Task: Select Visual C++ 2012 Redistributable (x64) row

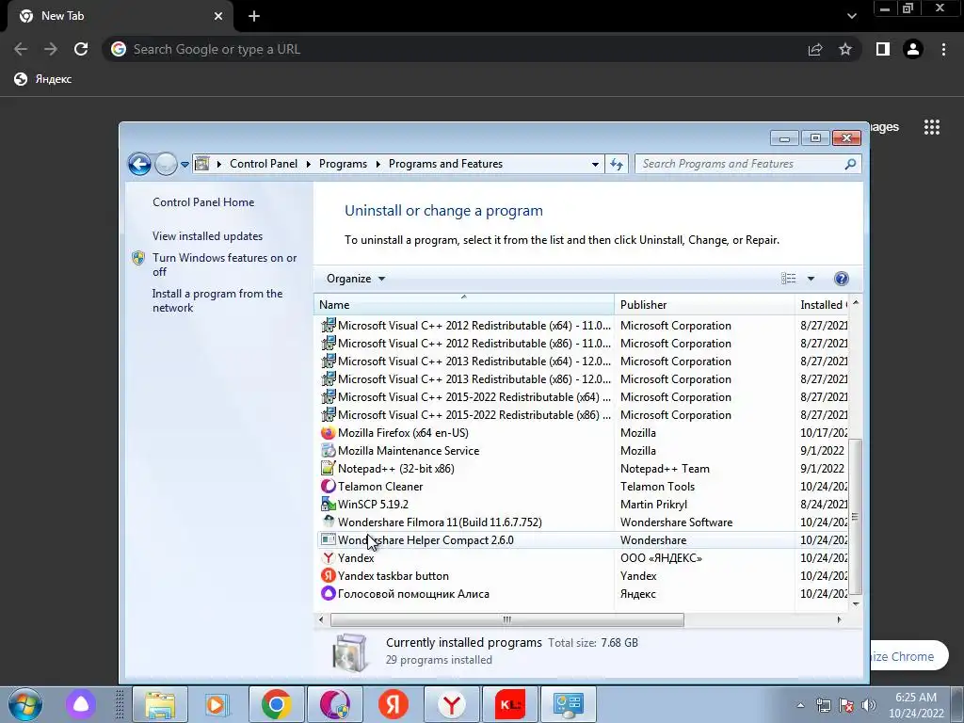Action: click(583, 325)
